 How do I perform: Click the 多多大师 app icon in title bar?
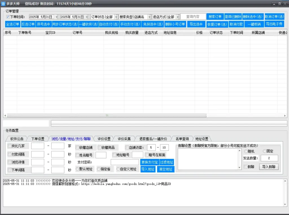pyautogui.click(x=3, y=3)
